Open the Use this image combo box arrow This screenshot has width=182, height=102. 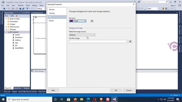(126, 42)
